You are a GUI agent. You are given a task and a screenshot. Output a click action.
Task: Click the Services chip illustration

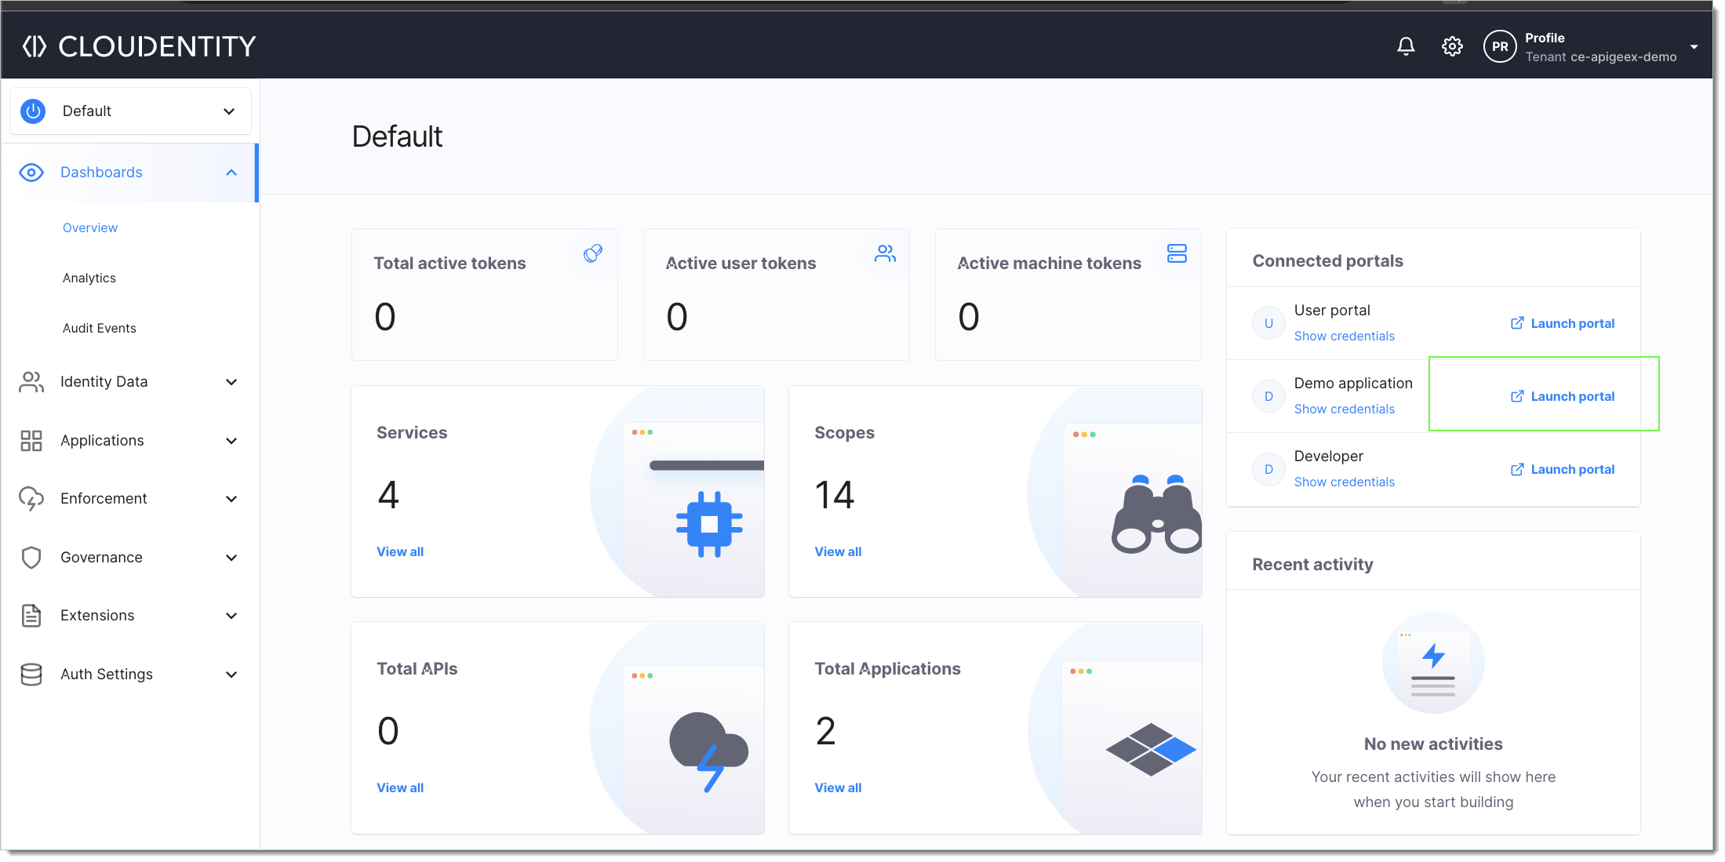point(709,524)
